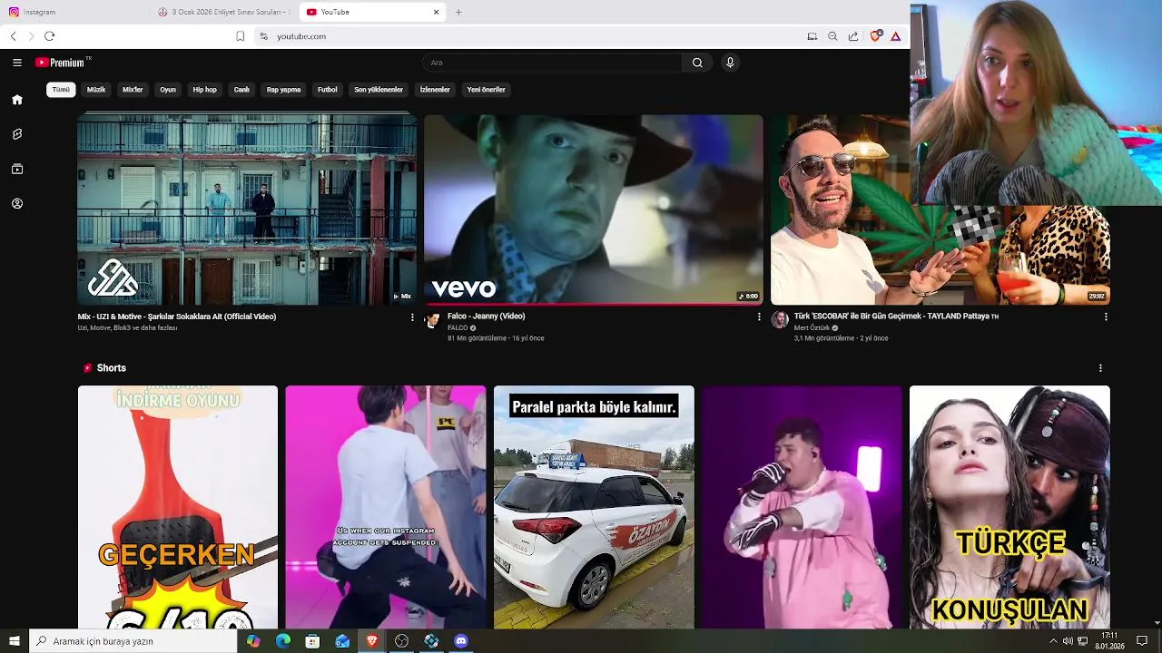Go back with browser back arrow
Viewport: 1162px width, 653px height.
point(13,36)
